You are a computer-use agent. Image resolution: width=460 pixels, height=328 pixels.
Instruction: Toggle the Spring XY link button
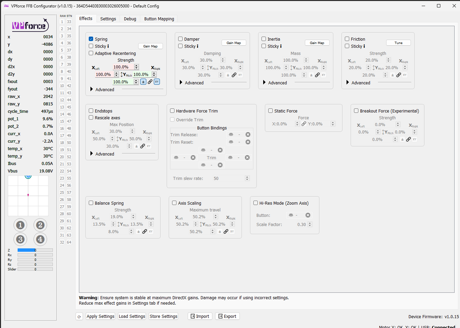[x=157, y=82]
